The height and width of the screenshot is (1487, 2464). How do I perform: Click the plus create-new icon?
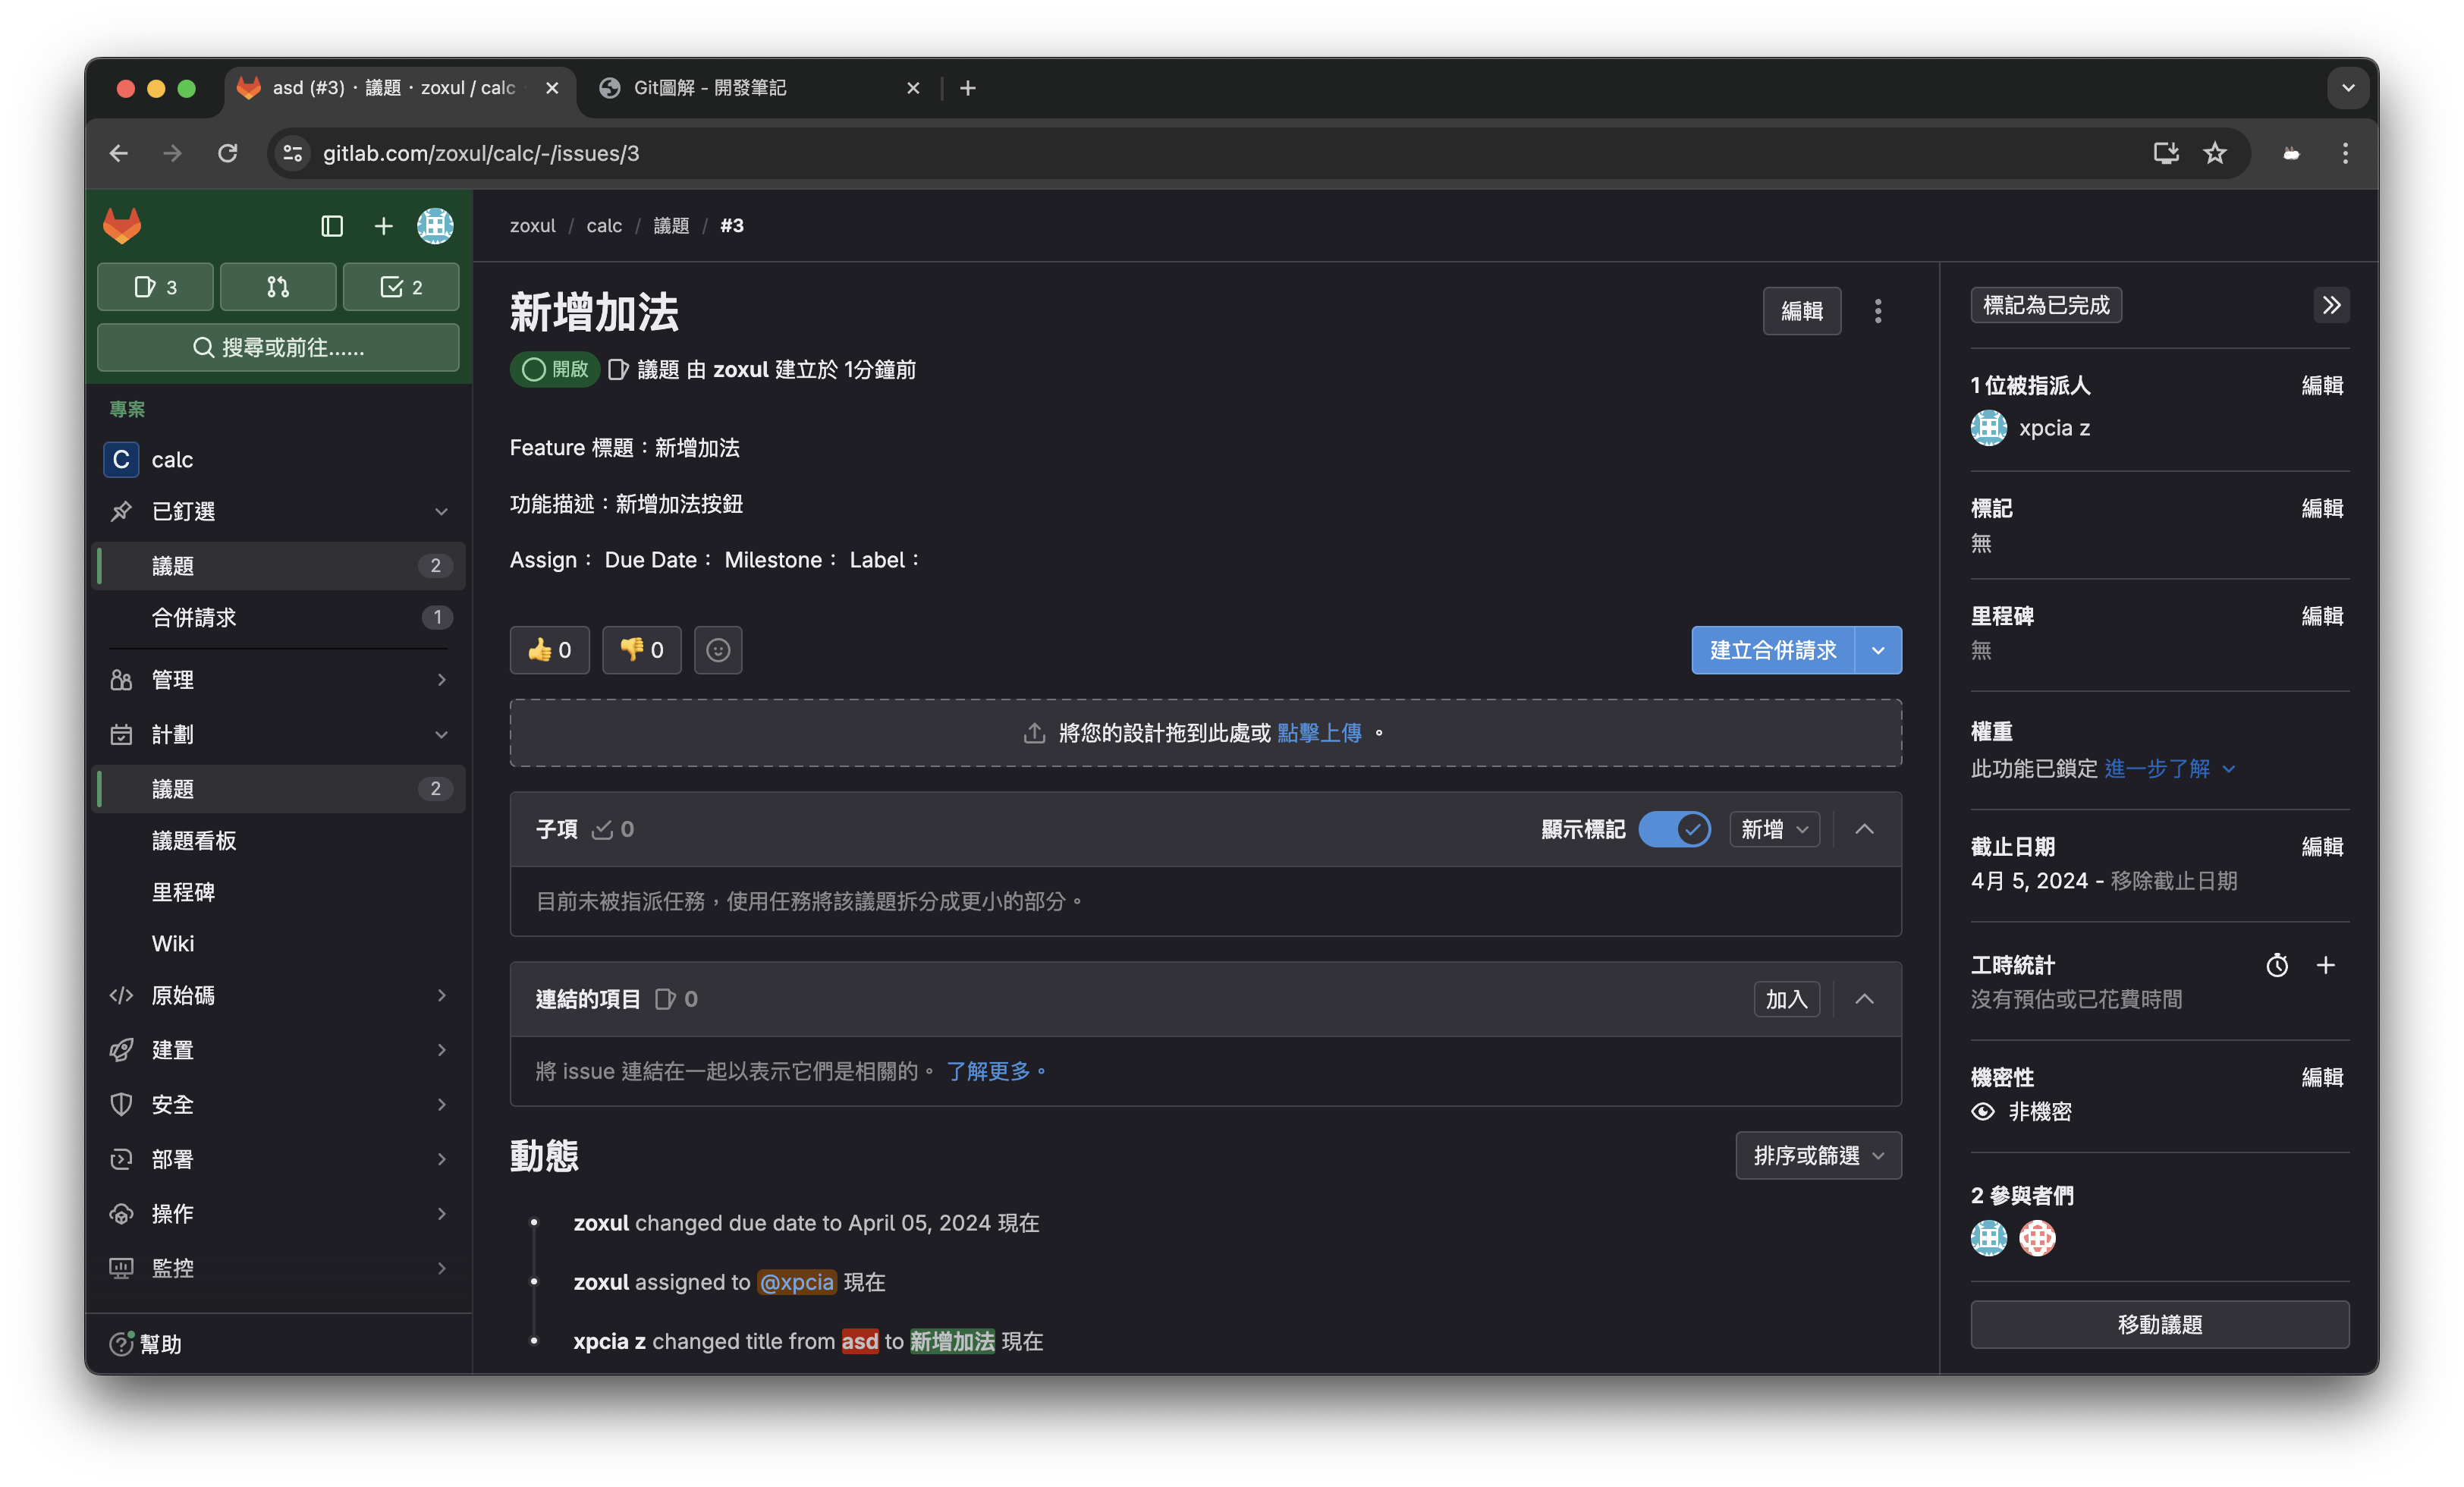(x=383, y=227)
